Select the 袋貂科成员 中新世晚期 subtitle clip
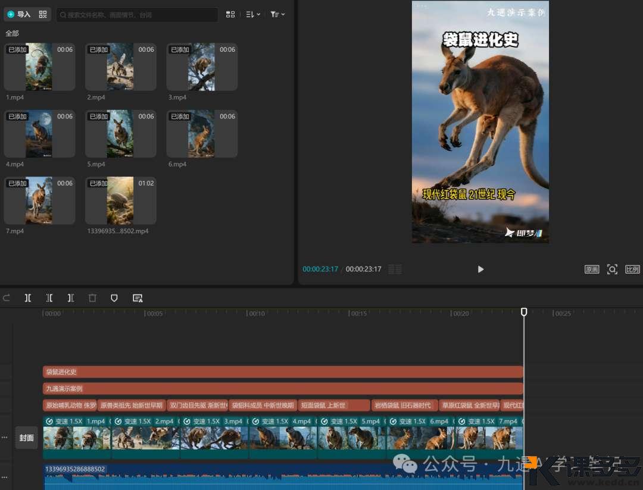Viewport: 643px width, 490px height. coord(263,405)
